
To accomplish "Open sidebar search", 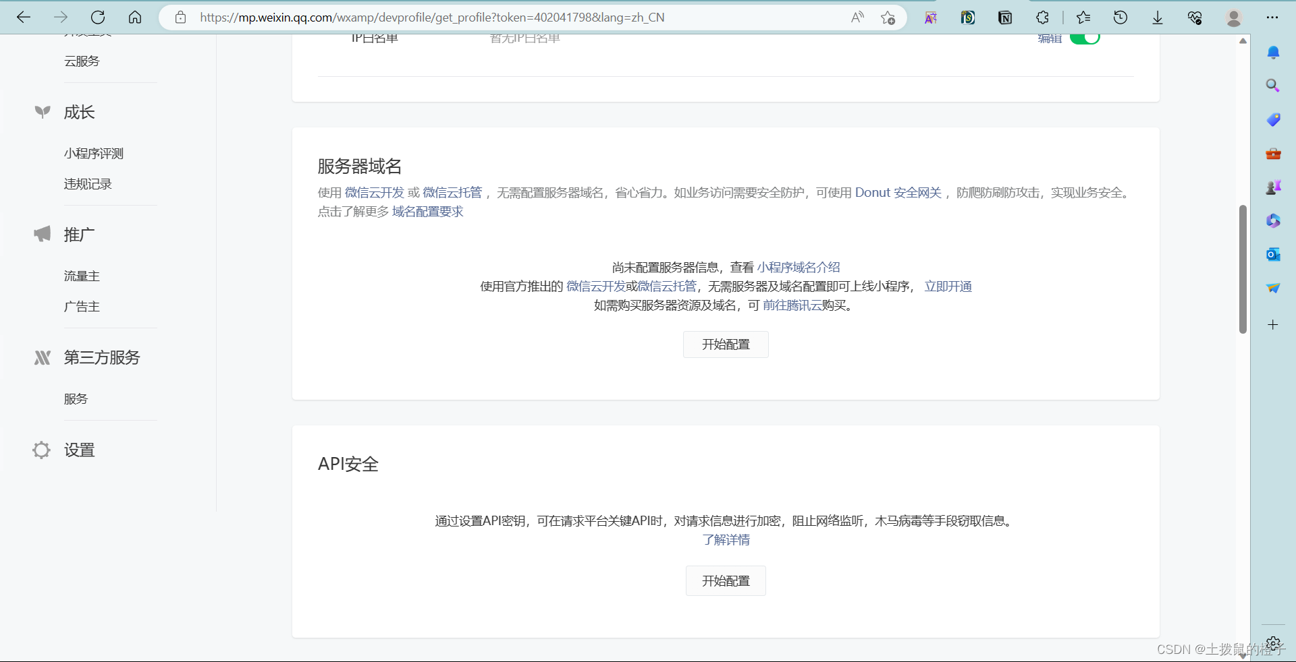I will [1273, 86].
